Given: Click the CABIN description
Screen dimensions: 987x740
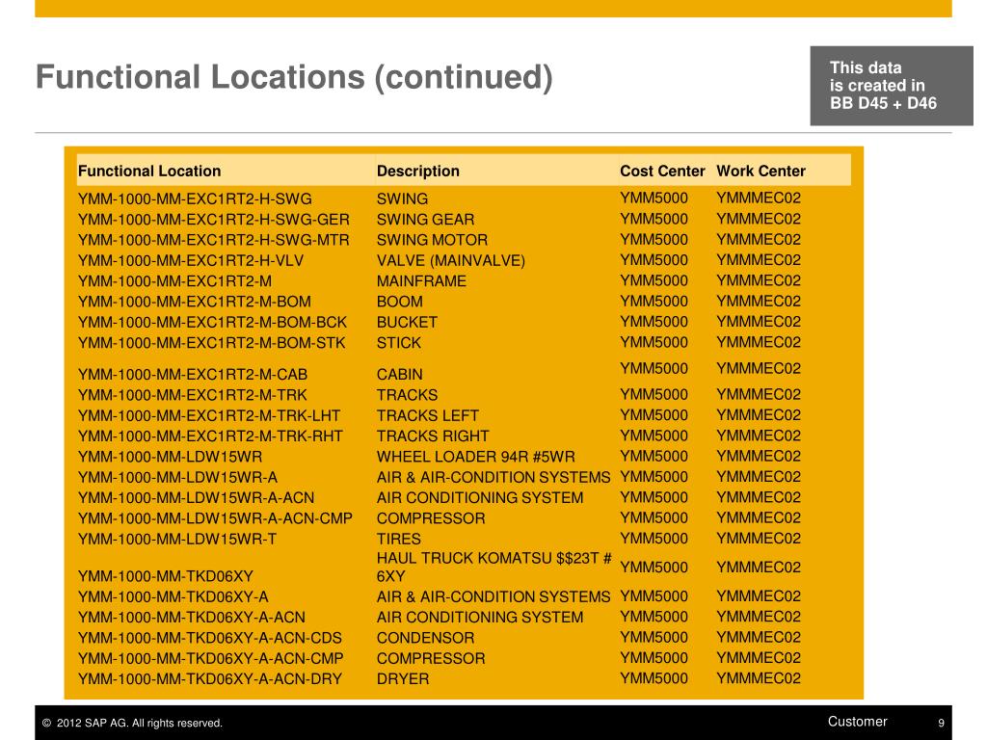Looking at the screenshot, I should (x=400, y=375).
